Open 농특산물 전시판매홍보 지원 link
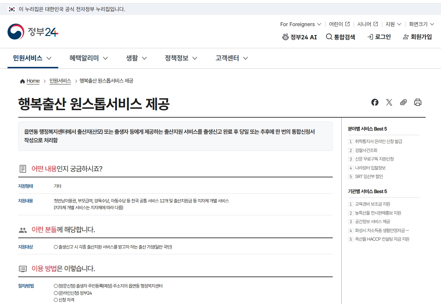 [x=378, y=213]
